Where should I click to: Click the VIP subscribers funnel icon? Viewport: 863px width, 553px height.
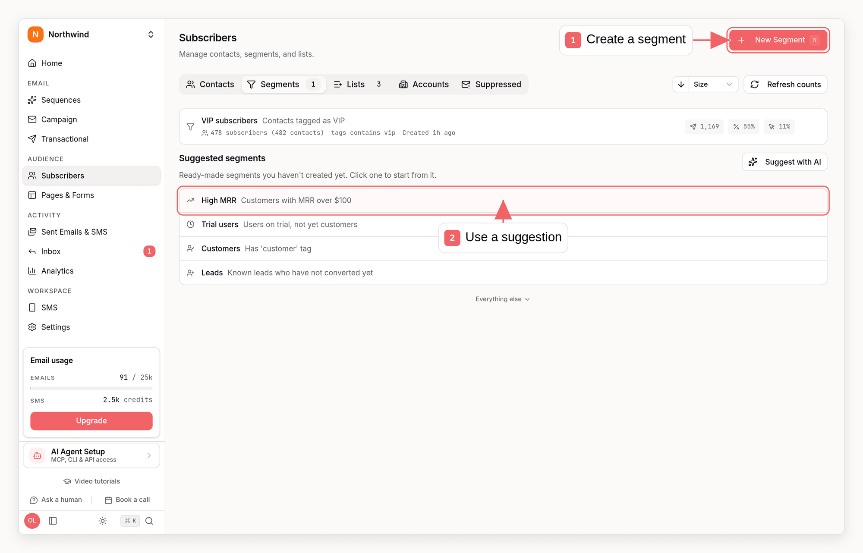(190, 127)
